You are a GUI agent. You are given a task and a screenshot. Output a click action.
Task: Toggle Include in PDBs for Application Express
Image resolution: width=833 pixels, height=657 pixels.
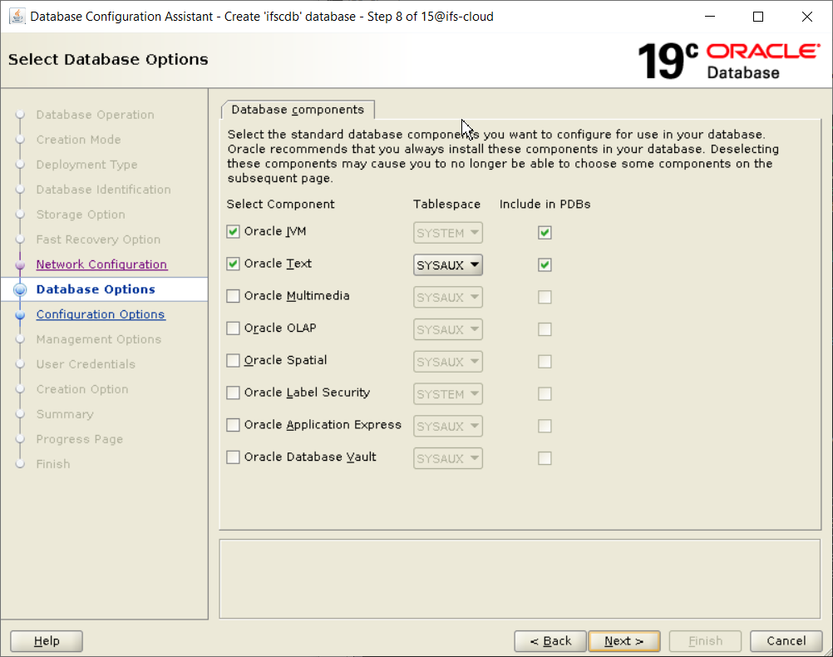[545, 426]
